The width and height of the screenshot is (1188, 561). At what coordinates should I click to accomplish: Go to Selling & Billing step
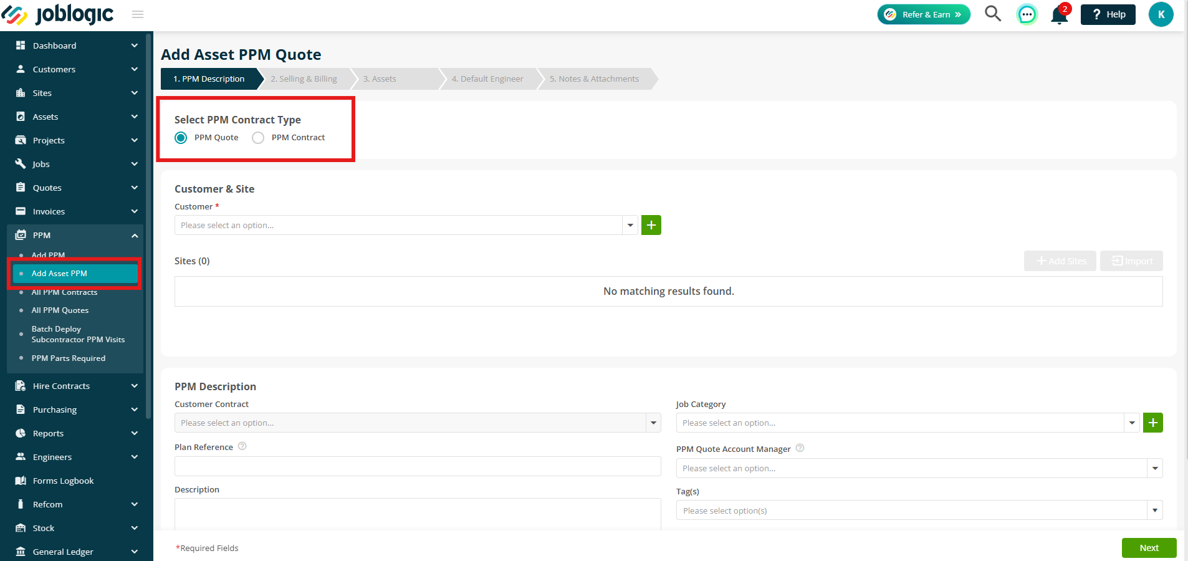pos(304,79)
